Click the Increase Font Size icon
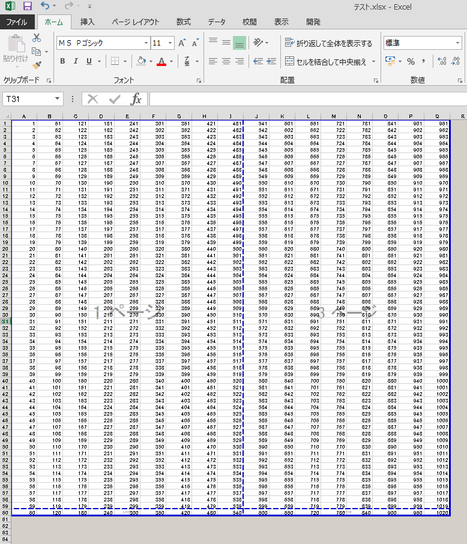 click(182, 43)
